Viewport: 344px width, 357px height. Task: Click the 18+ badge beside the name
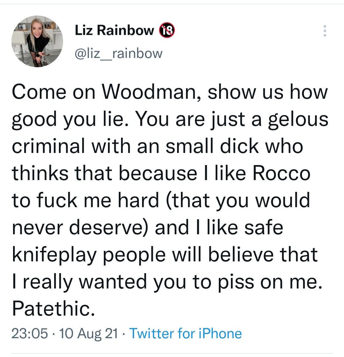click(166, 31)
